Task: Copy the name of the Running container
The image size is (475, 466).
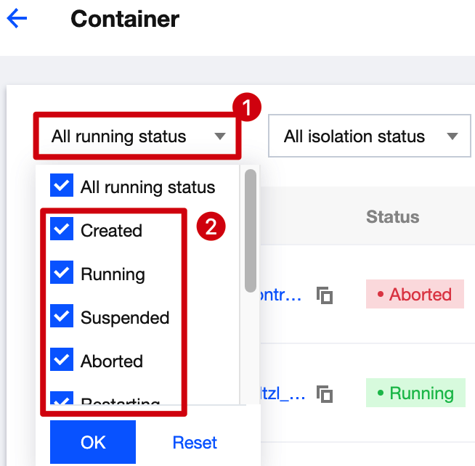Action: [325, 394]
